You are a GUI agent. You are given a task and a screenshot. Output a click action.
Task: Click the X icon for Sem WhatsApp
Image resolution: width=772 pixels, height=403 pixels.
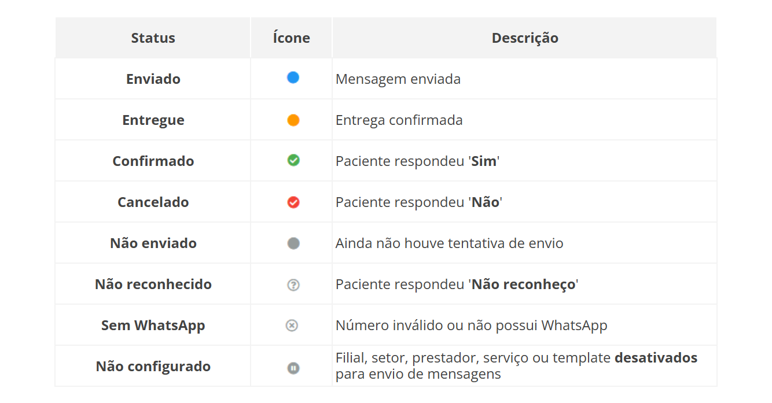pyautogui.click(x=292, y=326)
